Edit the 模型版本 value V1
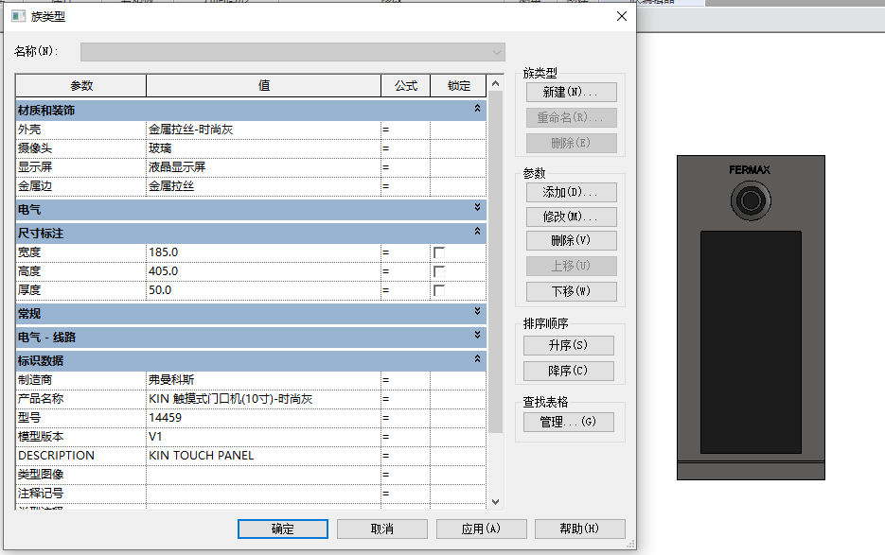The height and width of the screenshot is (555, 885). pos(263,437)
